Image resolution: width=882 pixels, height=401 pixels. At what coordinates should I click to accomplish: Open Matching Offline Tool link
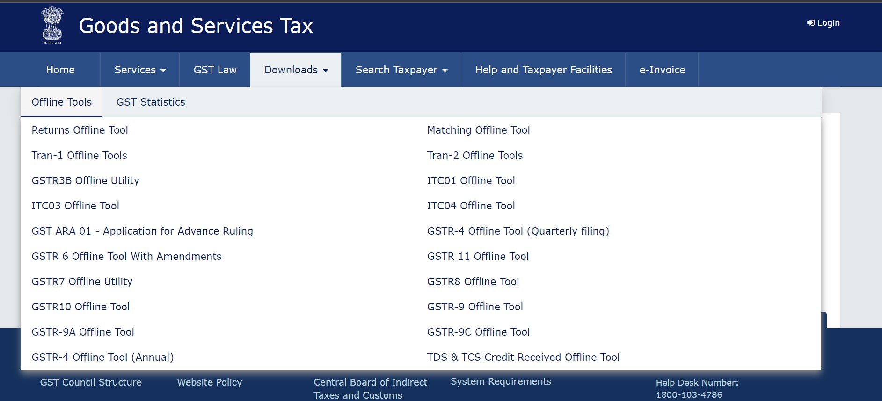(x=479, y=130)
